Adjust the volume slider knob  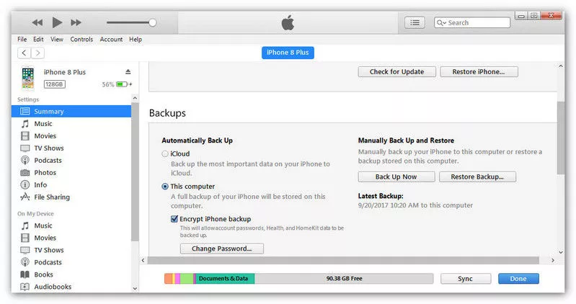[152, 23]
